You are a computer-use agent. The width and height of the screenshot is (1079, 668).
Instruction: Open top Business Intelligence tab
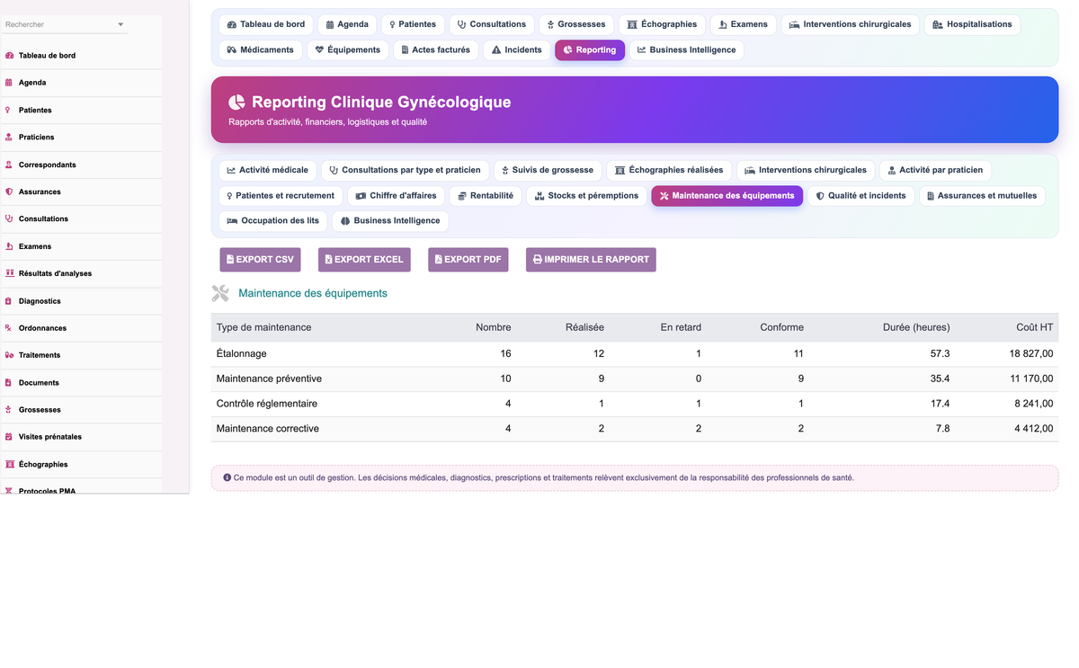pyautogui.click(x=686, y=49)
